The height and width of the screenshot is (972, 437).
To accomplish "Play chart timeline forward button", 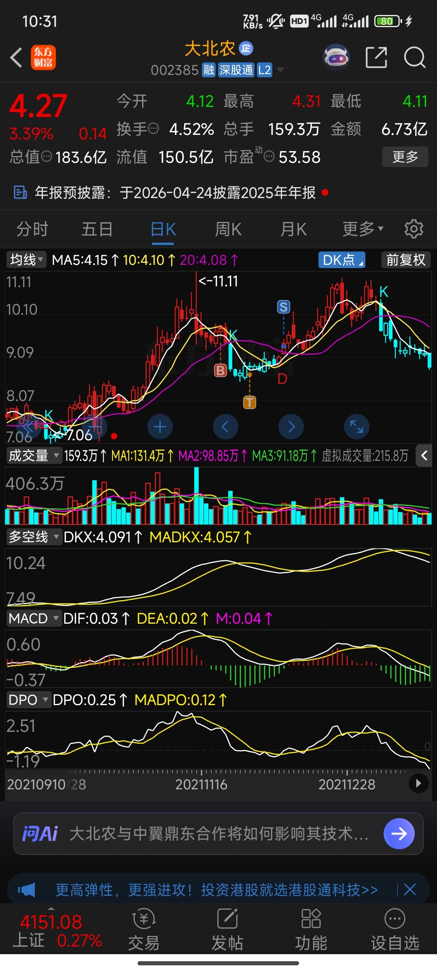I will click(418, 784).
